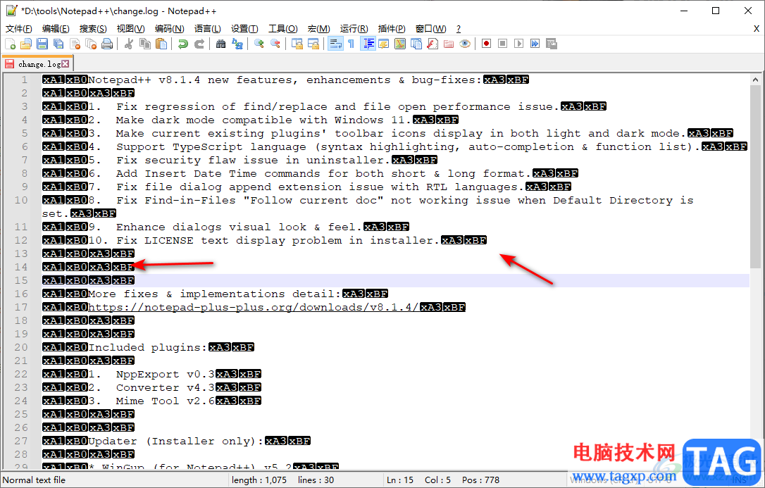Open the 语言(L) menu

click(207, 29)
